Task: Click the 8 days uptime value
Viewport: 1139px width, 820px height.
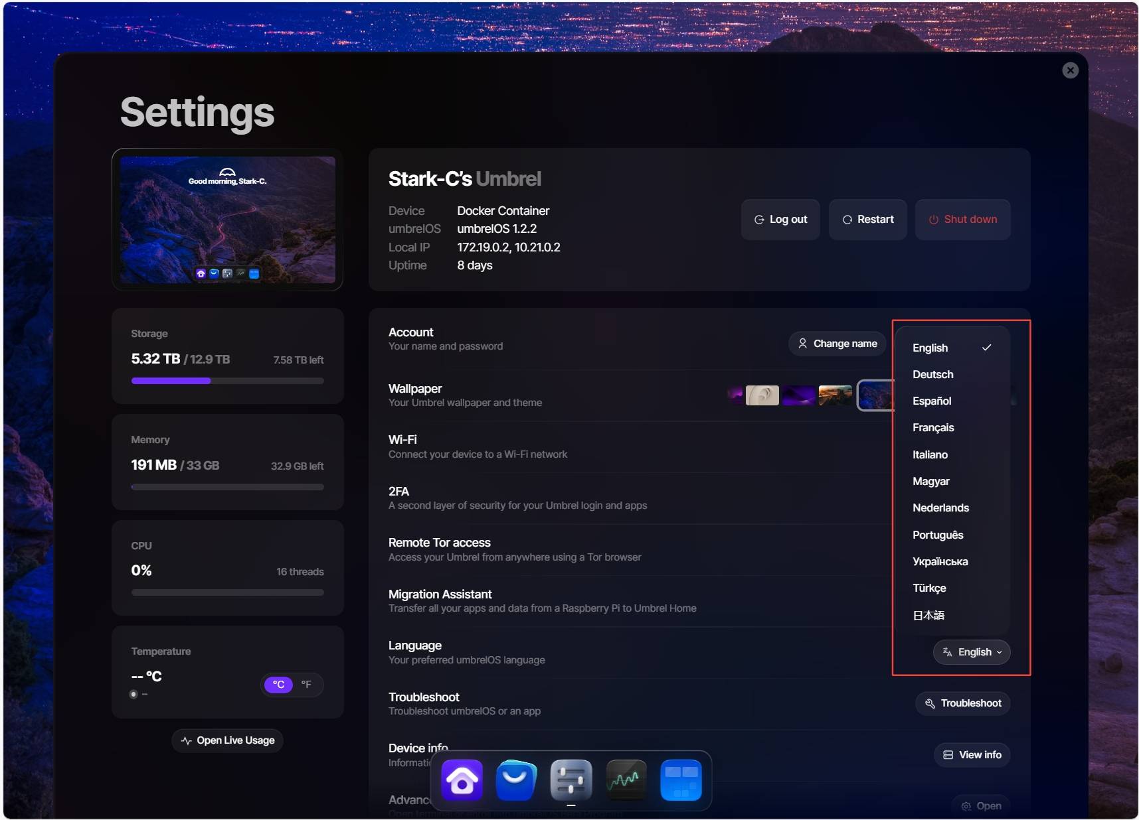Action: (475, 265)
